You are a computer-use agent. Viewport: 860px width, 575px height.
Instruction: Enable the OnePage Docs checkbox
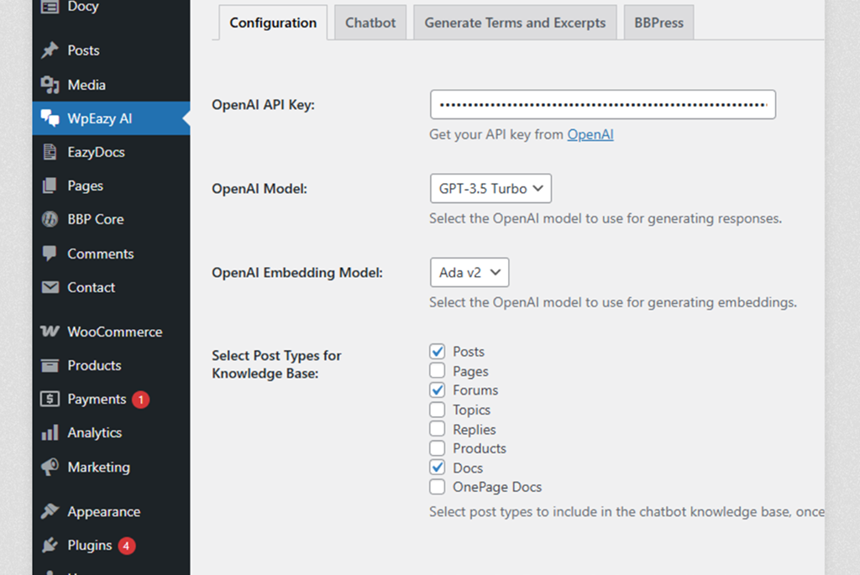click(437, 487)
